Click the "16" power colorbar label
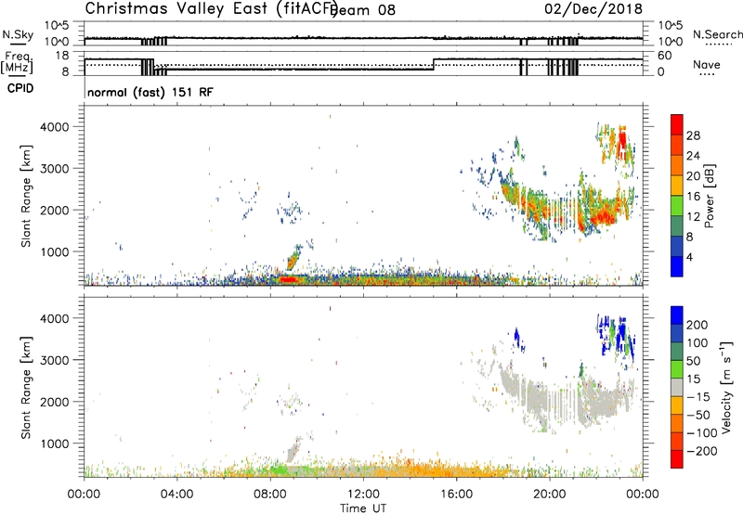 click(x=693, y=197)
